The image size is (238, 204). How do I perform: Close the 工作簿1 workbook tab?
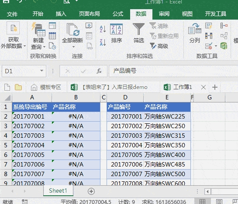tap(204, 87)
